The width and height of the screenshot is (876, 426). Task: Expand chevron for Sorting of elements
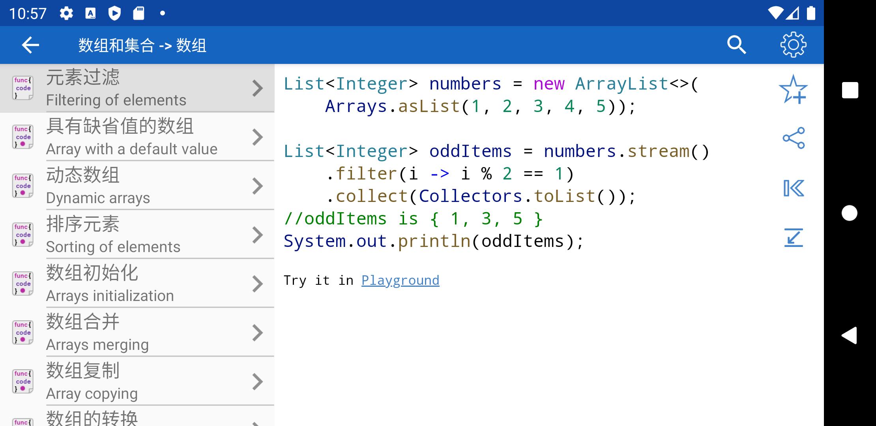(258, 235)
